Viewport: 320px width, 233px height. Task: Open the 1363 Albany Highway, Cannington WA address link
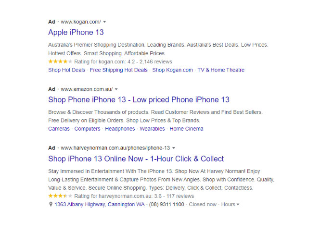[x=100, y=204]
